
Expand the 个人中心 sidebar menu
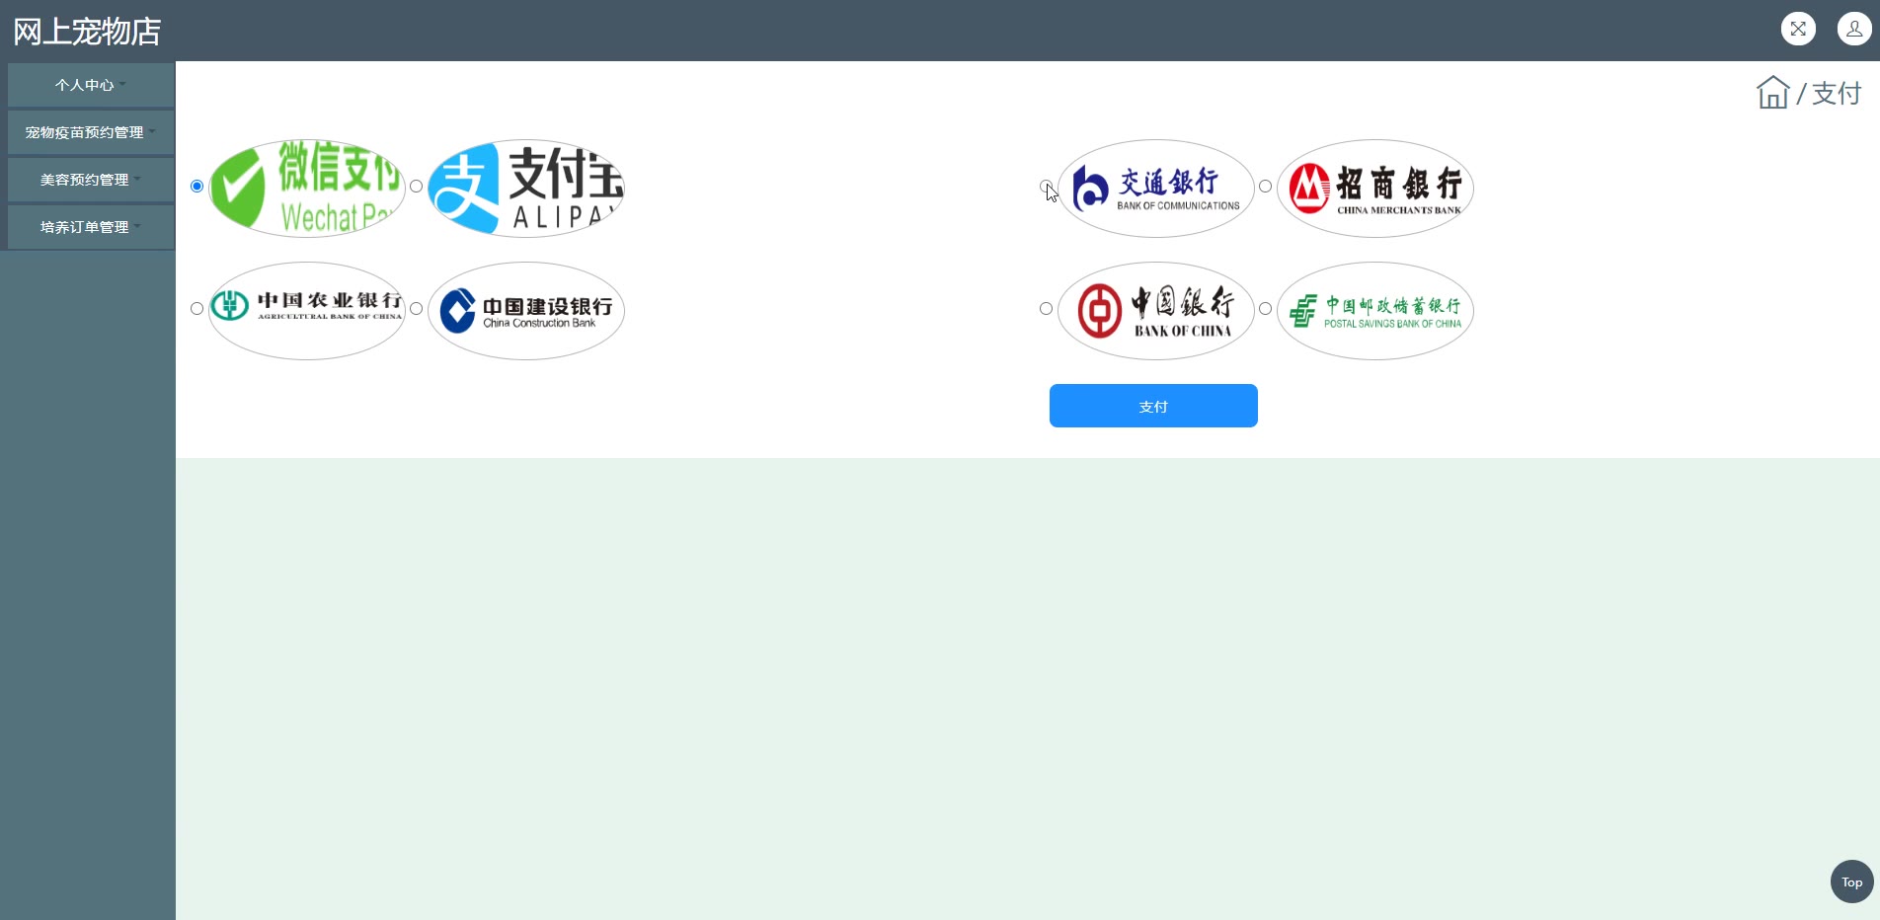point(91,85)
